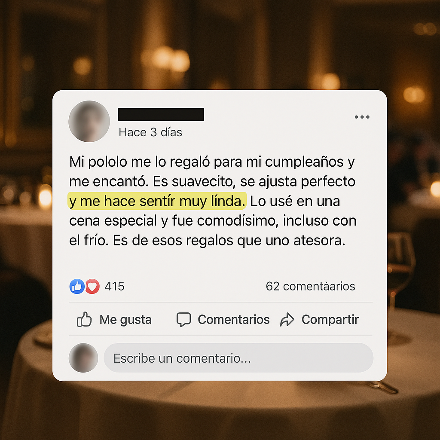Select the "Comentarios" text button

coord(233,319)
